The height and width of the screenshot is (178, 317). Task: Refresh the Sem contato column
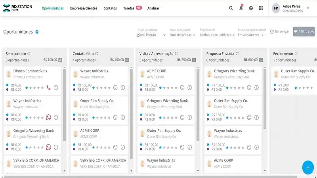[29, 53]
